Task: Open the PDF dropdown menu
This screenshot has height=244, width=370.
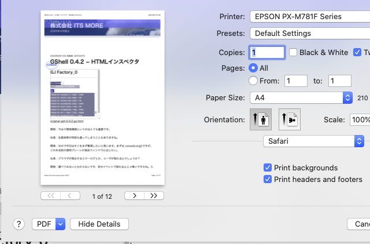Action: (60, 224)
